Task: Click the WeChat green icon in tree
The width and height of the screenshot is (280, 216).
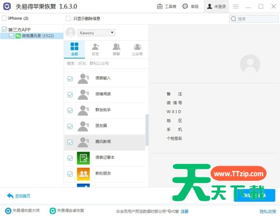Action: click(x=18, y=36)
